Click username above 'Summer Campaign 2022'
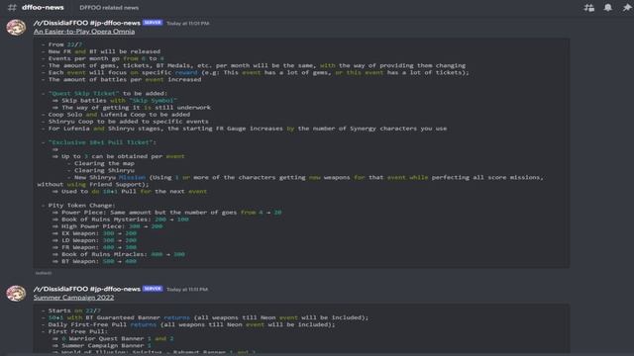Image resolution: width=634 pixels, height=356 pixels. point(87,289)
